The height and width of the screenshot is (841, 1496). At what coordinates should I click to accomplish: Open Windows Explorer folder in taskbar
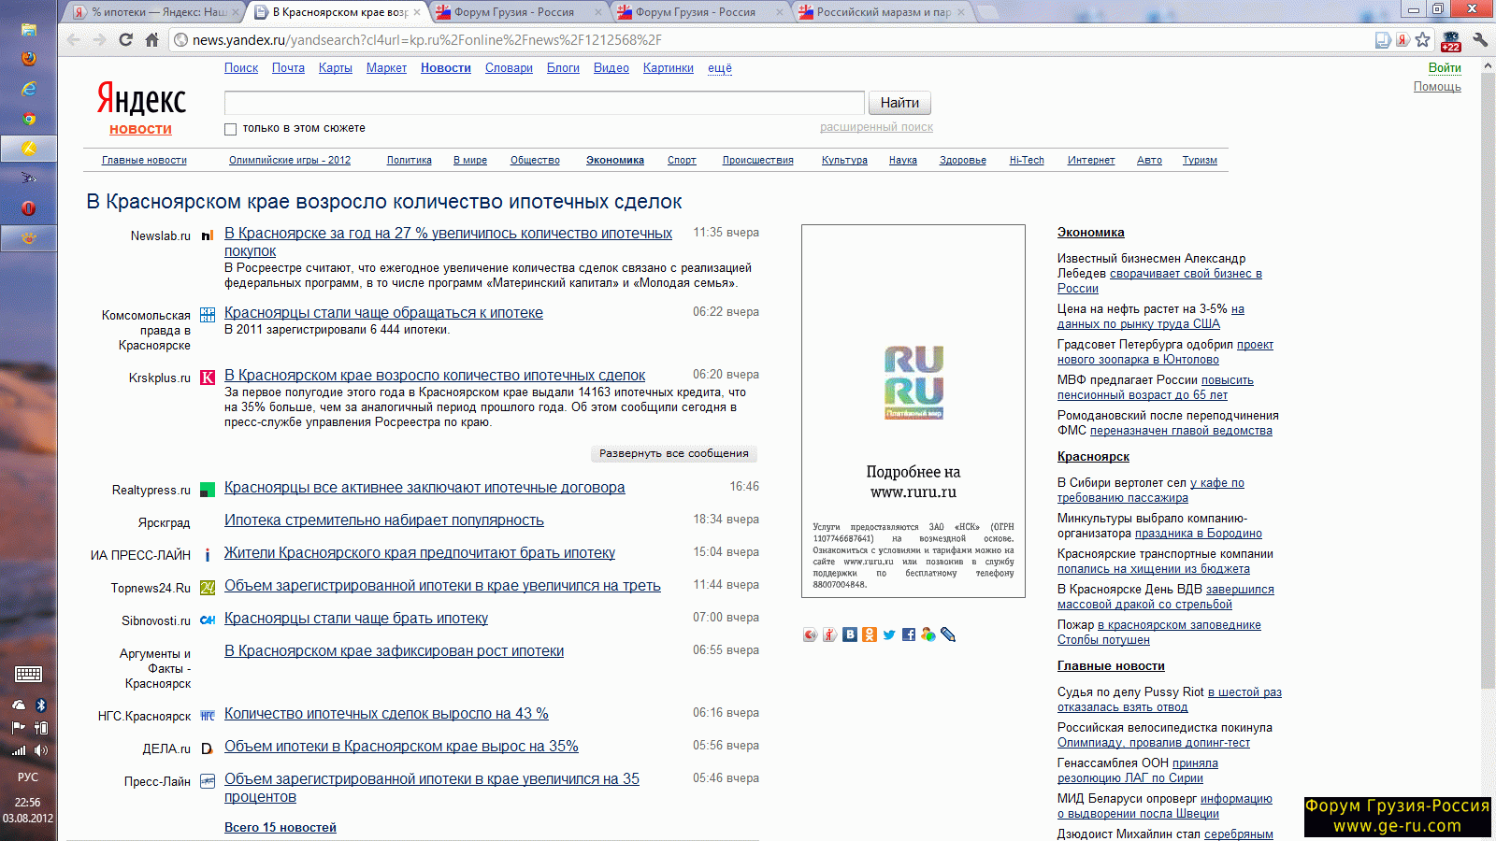click(x=29, y=28)
